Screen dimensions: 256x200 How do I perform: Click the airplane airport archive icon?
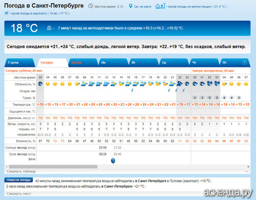6,13
